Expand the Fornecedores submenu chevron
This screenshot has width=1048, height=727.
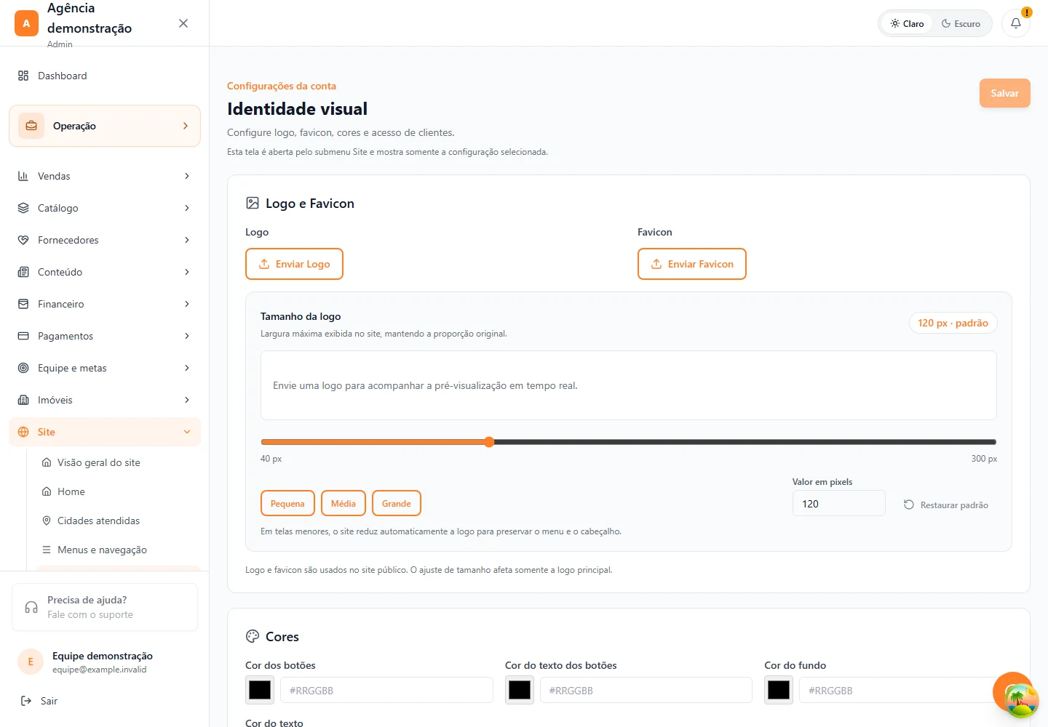pos(187,240)
